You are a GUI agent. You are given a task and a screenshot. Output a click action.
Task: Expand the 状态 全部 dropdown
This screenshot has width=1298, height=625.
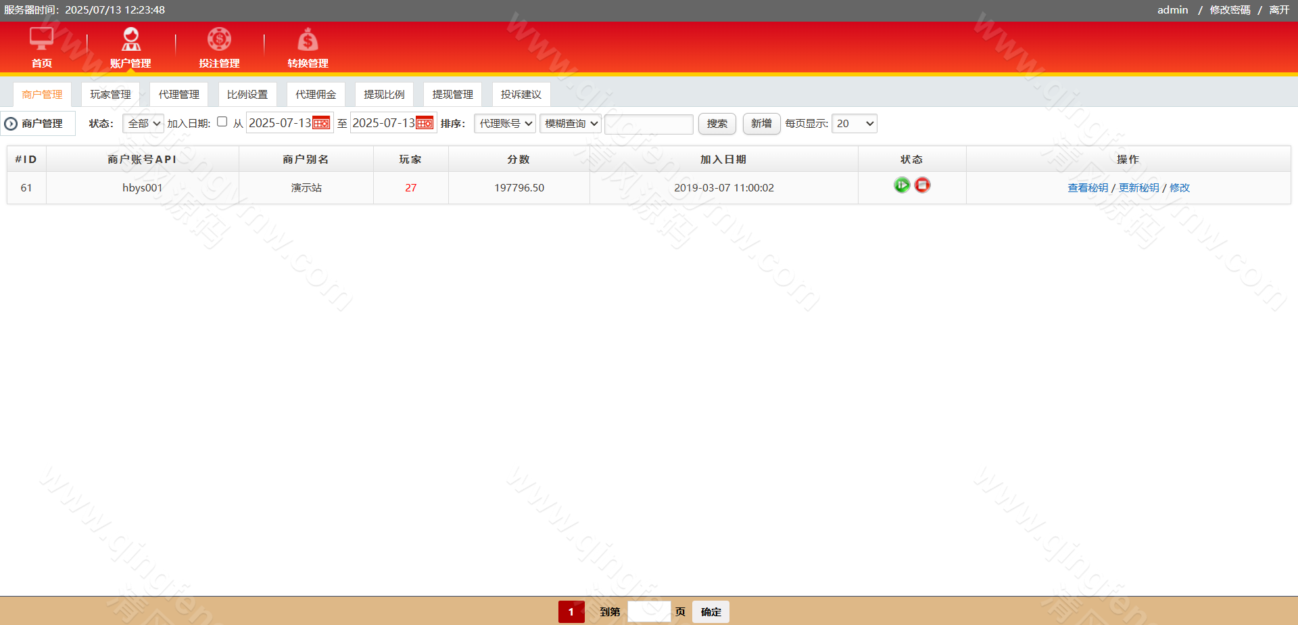[x=143, y=124]
